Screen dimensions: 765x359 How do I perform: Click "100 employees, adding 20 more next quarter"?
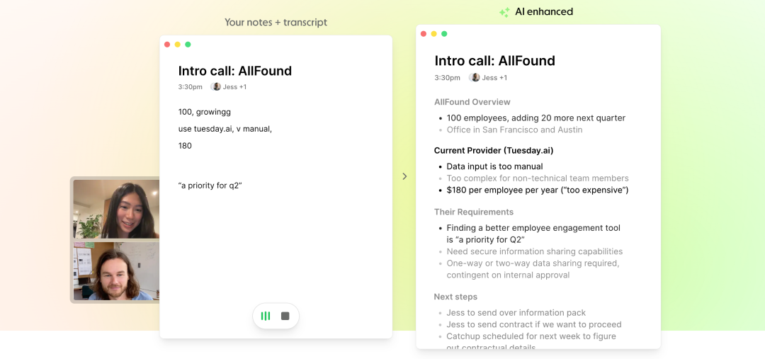535,118
